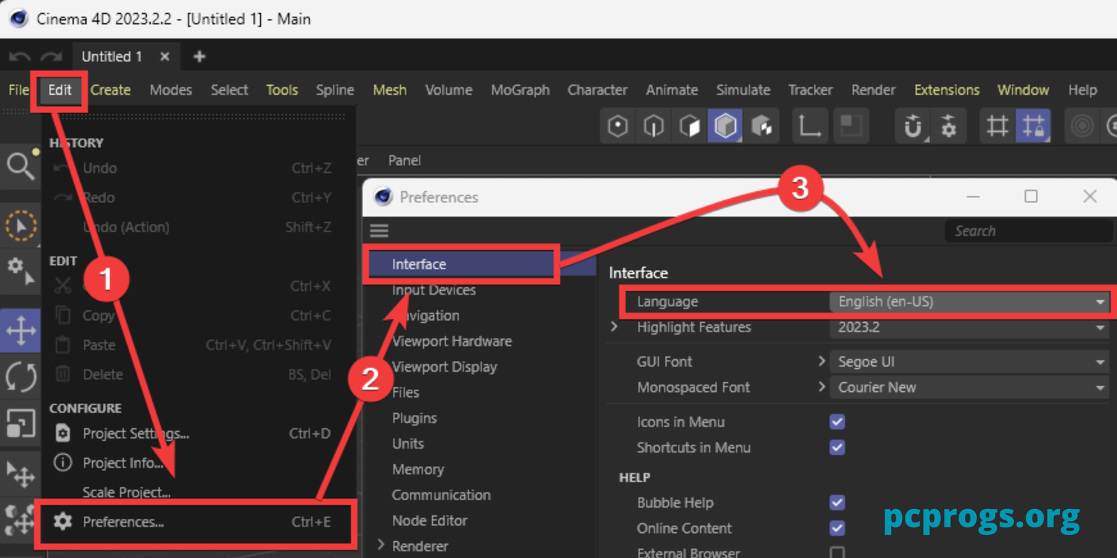The image size is (1117, 558).
Task: Open the Extensions menu
Action: 947,90
